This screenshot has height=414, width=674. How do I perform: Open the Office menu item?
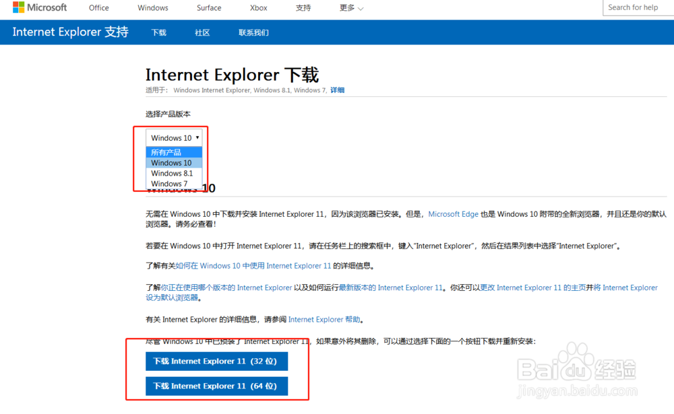coord(99,7)
